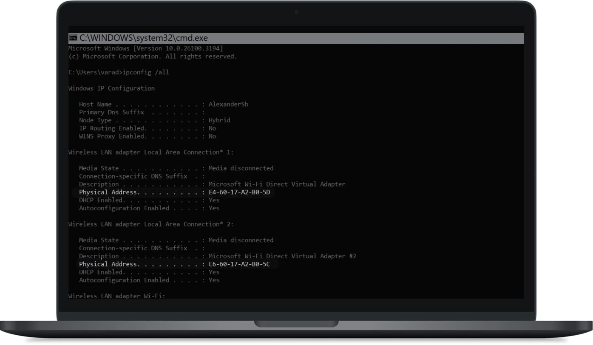This screenshot has width=593, height=345.
Task: Select the Microsoft Windows version line
Action: pos(145,48)
